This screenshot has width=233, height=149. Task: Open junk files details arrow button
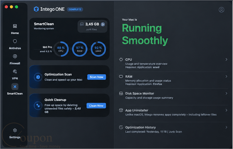[x=103, y=24]
